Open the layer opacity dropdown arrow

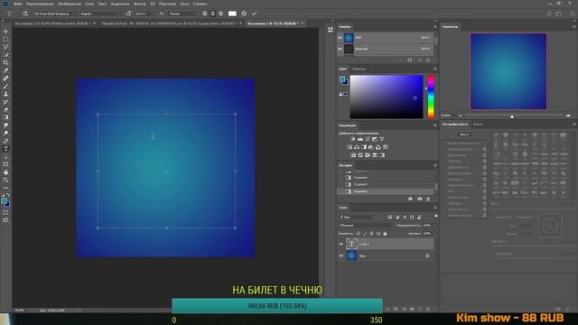pyautogui.click(x=434, y=225)
